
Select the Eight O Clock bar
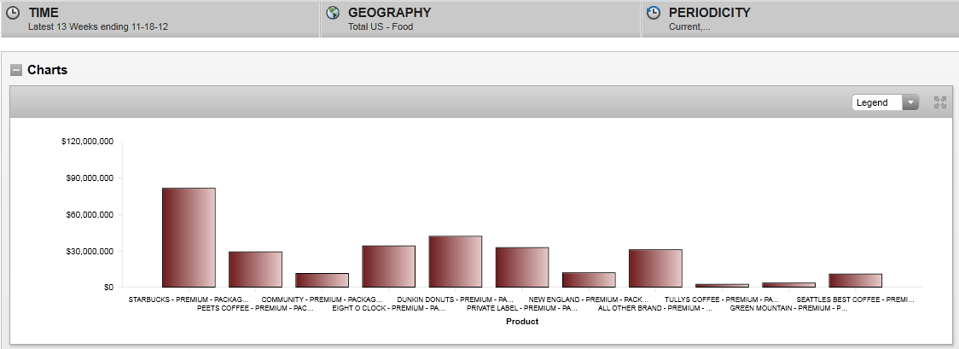[x=388, y=266]
